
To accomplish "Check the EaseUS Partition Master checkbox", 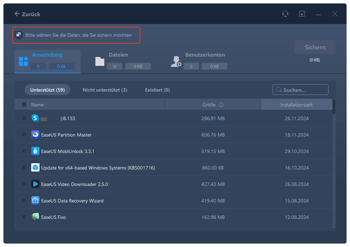I will [24, 134].
